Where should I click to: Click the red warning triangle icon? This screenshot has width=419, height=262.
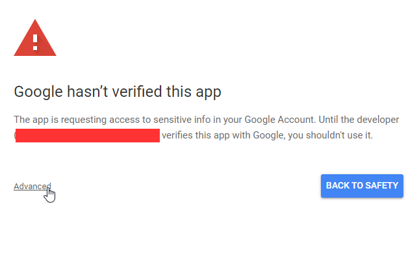tap(35, 40)
